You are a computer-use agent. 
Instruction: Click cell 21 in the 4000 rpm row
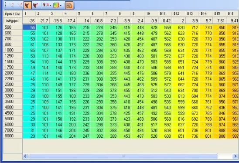[30, 107]
